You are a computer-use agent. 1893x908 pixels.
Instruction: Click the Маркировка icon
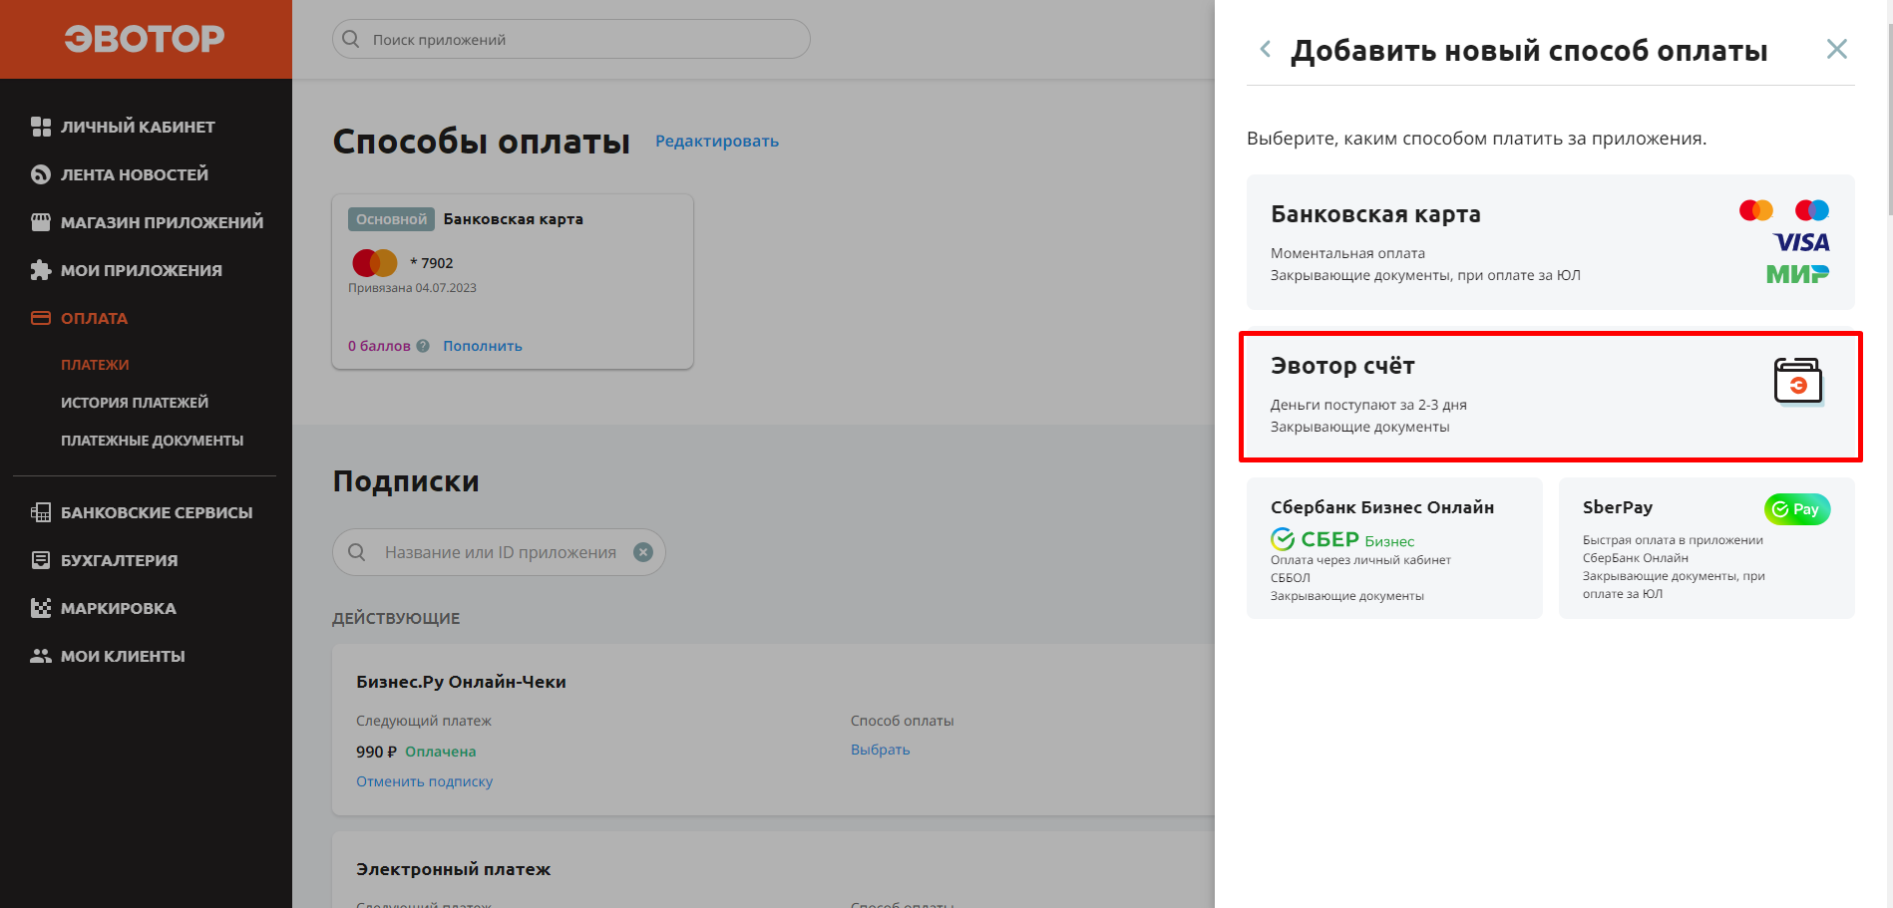[41, 608]
